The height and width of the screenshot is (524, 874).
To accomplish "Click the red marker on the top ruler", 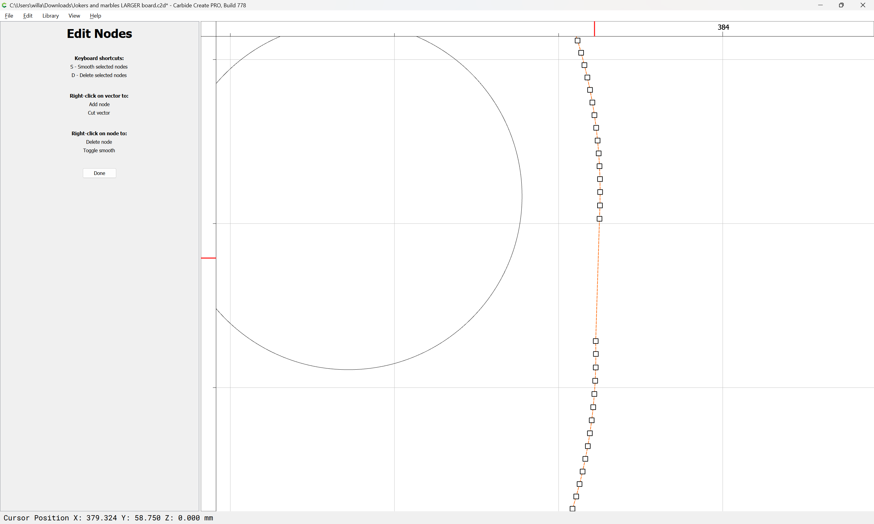I will [594, 29].
